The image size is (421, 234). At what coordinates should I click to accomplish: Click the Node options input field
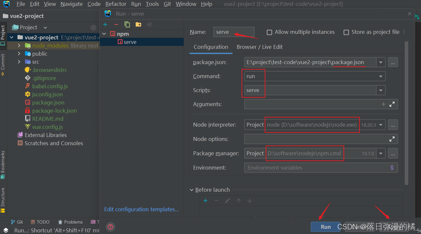tap(321, 139)
